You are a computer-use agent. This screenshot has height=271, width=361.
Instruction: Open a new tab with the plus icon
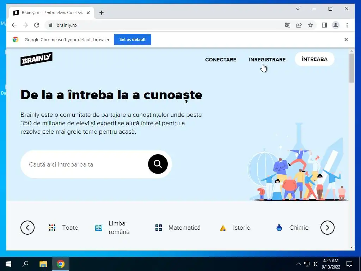[x=102, y=13]
